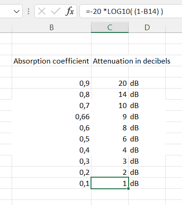Image resolution: width=182 pixels, height=205 pixels.
Task: Select the Absorption coefficient header cell
Action: click(x=52, y=61)
